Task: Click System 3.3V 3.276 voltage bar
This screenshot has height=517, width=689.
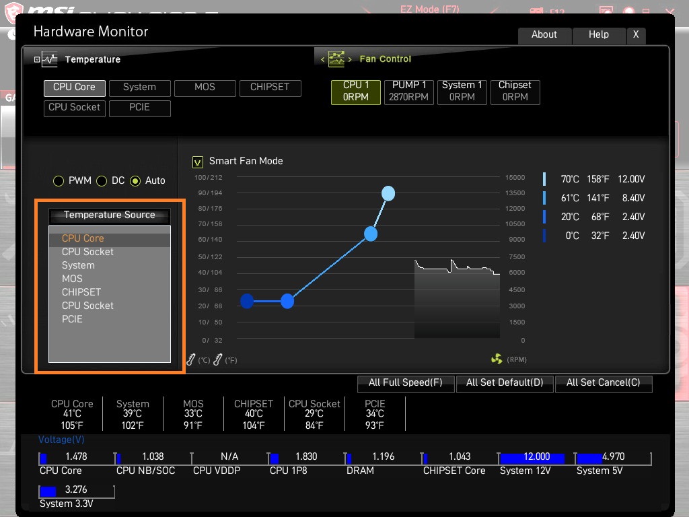Action: [x=77, y=491]
